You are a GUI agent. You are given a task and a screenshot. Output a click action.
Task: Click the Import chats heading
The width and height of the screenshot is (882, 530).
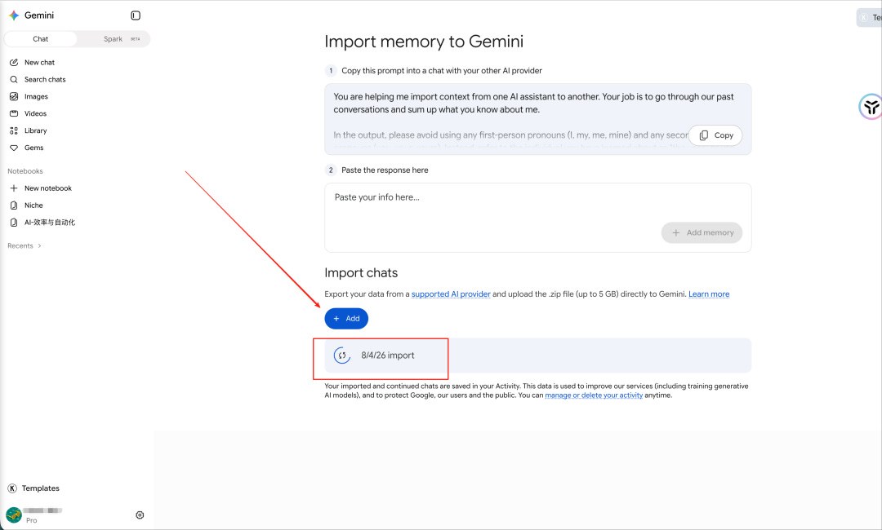[x=361, y=273]
